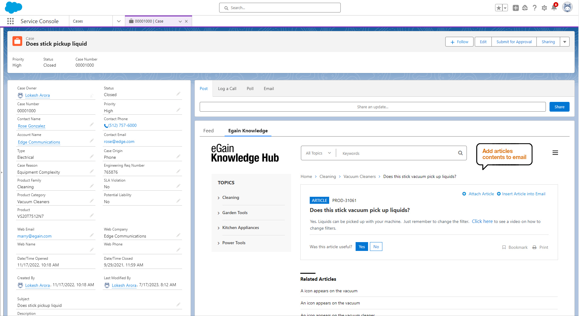The image size is (579, 316).
Task: Open notifications with the bell icon
Action: coord(554,8)
